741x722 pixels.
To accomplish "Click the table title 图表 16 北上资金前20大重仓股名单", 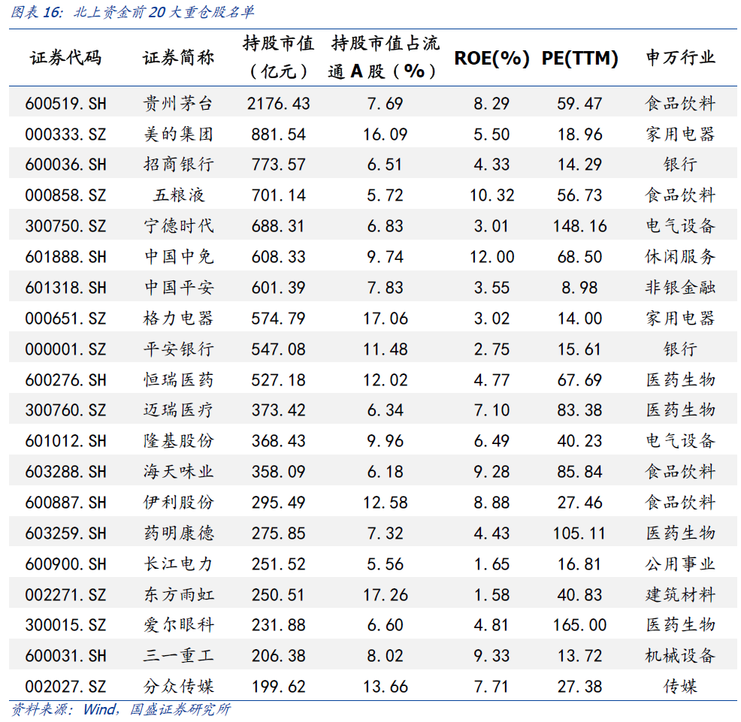I will pos(132,12).
